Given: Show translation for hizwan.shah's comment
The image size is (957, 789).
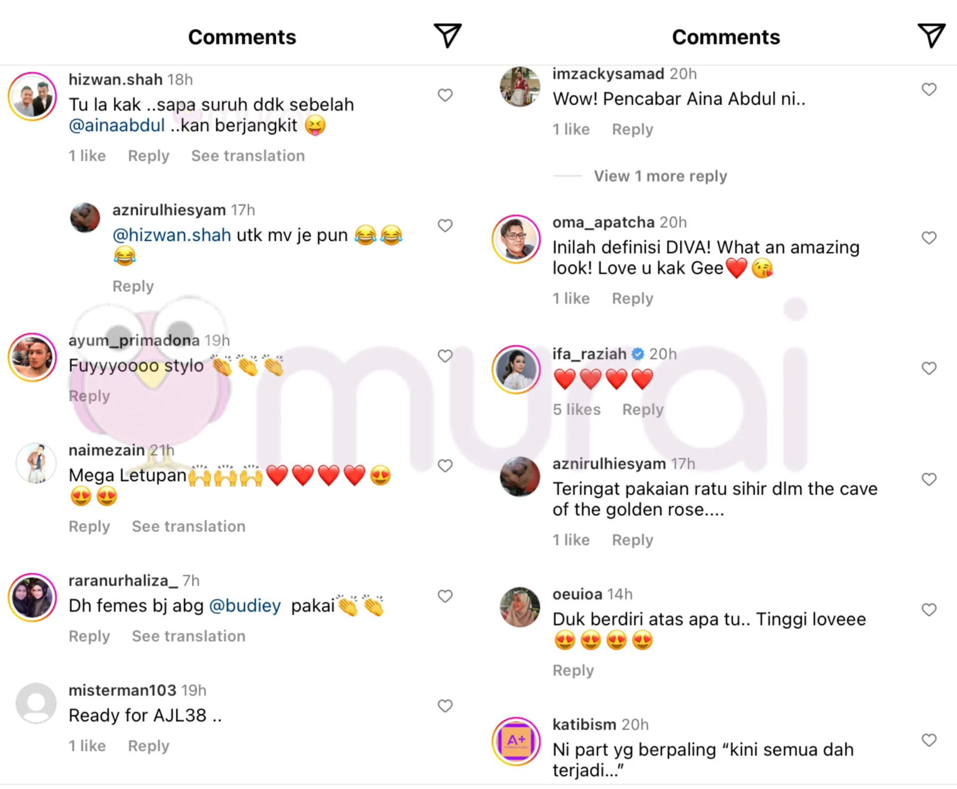Looking at the screenshot, I should pyautogui.click(x=248, y=156).
